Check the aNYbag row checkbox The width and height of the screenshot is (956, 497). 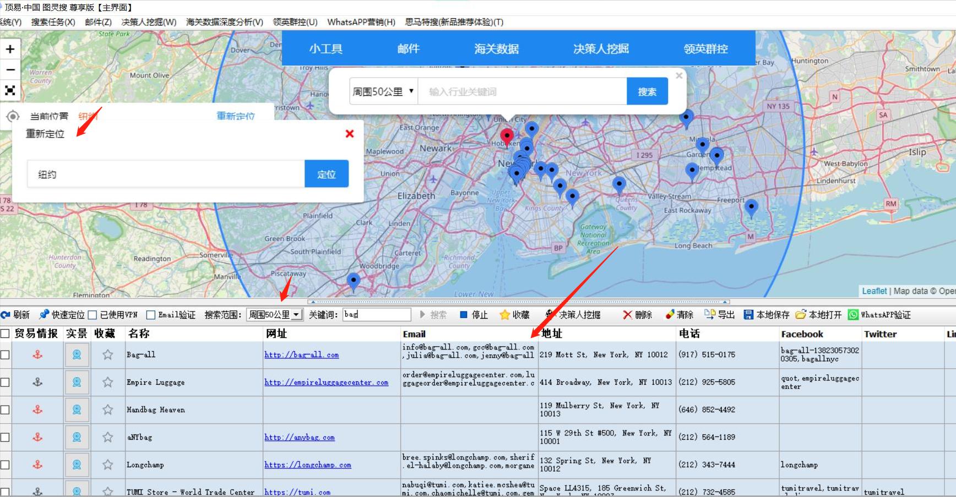tap(5, 437)
